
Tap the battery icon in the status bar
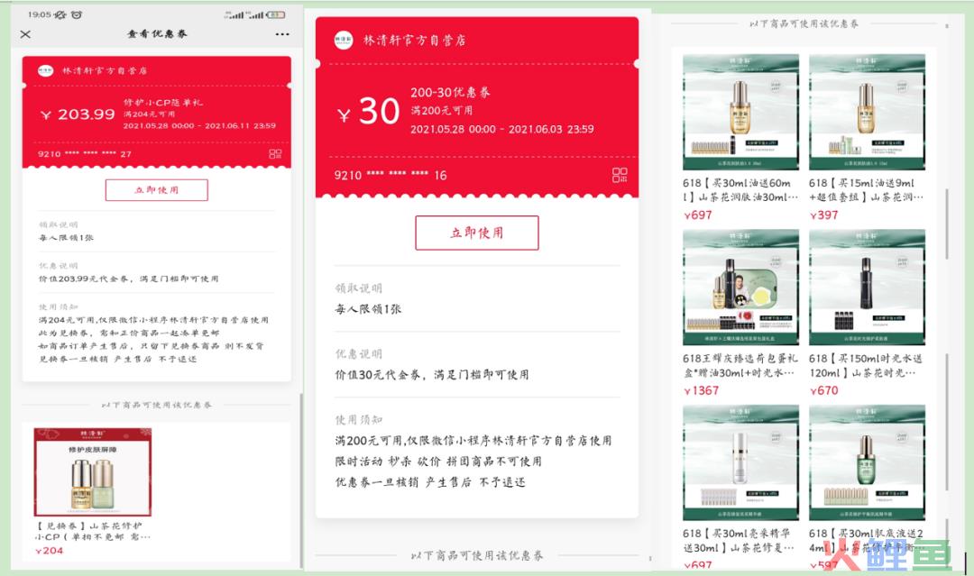[x=275, y=14]
